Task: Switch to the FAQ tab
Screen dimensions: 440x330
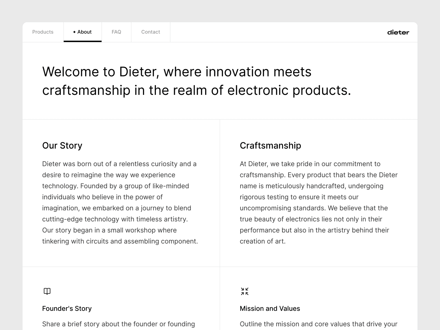Action: 116,32
